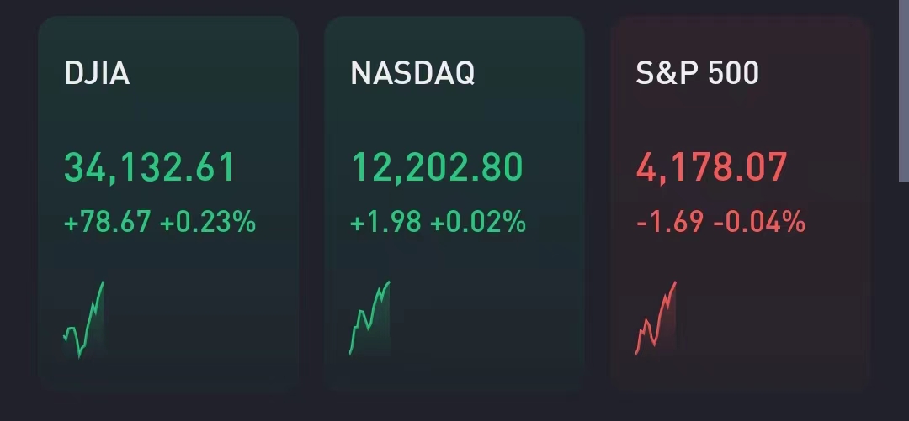Viewport: 909px width, 421px height.
Task: Click the NASDAQ +1.98 point change
Action: click(x=386, y=223)
